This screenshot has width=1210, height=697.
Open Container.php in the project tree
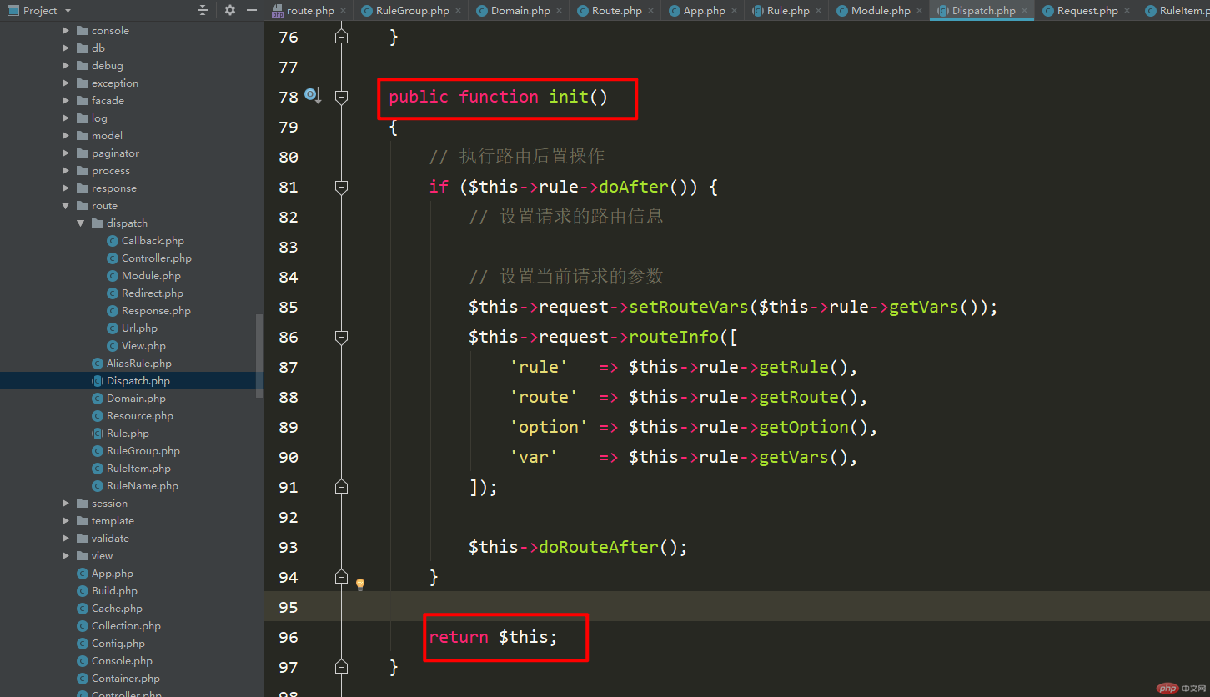pyautogui.click(x=118, y=678)
